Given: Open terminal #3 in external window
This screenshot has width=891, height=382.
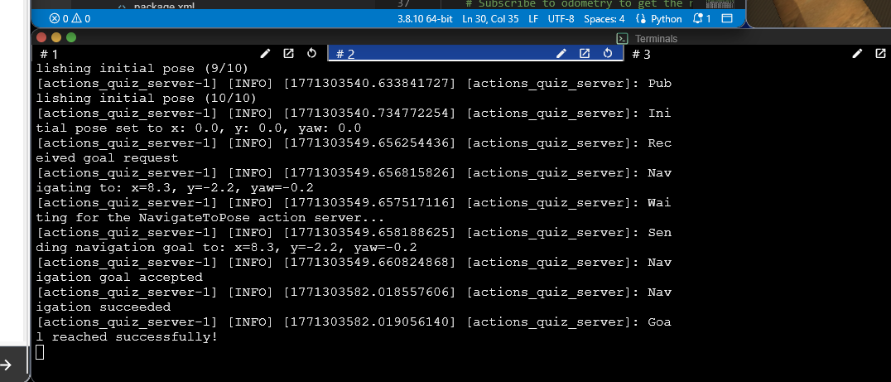Looking at the screenshot, I should [x=880, y=54].
